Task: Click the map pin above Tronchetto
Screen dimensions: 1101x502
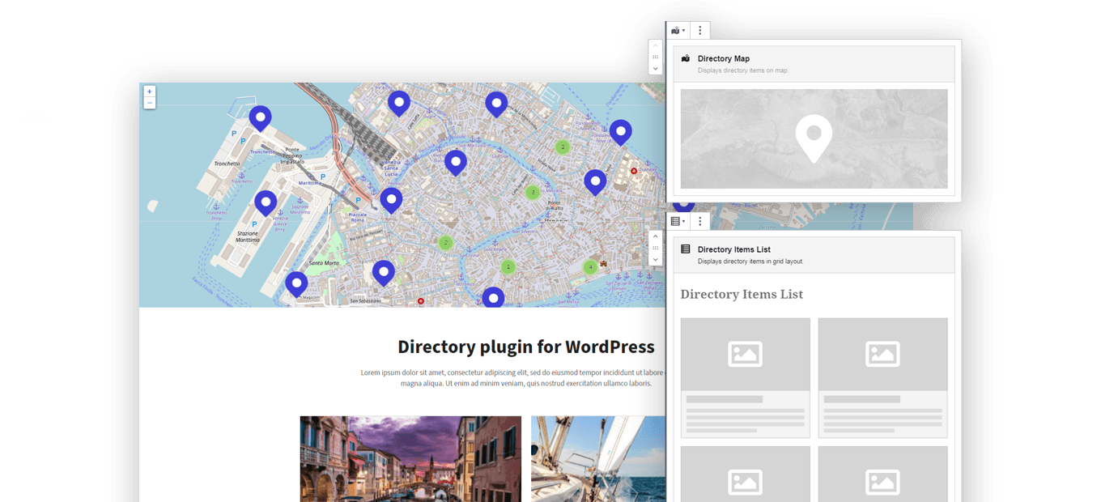Action: (260, 117)
